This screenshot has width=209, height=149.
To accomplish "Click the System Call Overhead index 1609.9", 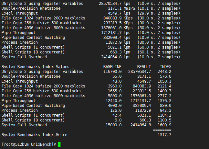I will [164, 125].
